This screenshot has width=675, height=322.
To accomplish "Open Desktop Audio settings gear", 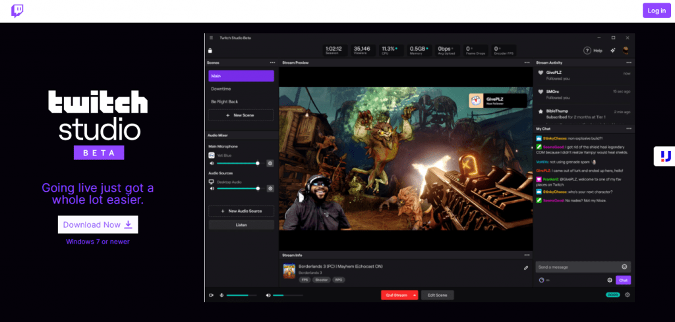I will pyautogui.click(x=270, y=188).
